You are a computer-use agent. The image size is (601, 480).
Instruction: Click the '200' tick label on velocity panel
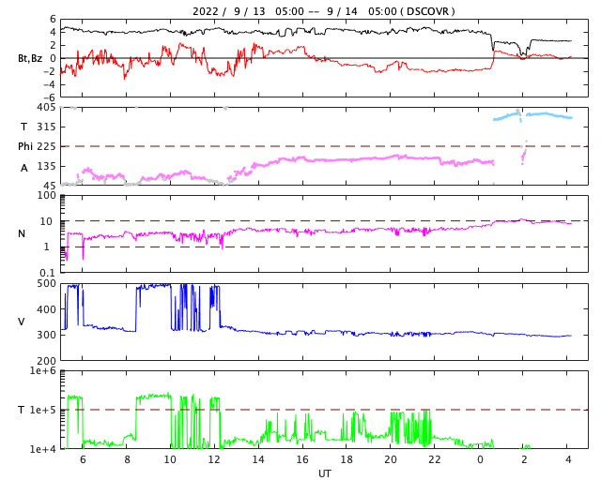46,361
